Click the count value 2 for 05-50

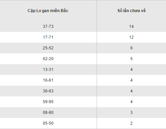tap(131, 123)
